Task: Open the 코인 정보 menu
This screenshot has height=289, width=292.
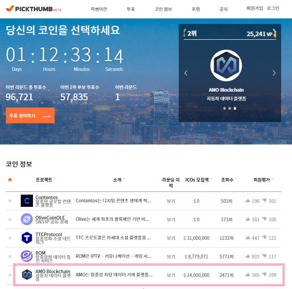Action: point(163,9)
